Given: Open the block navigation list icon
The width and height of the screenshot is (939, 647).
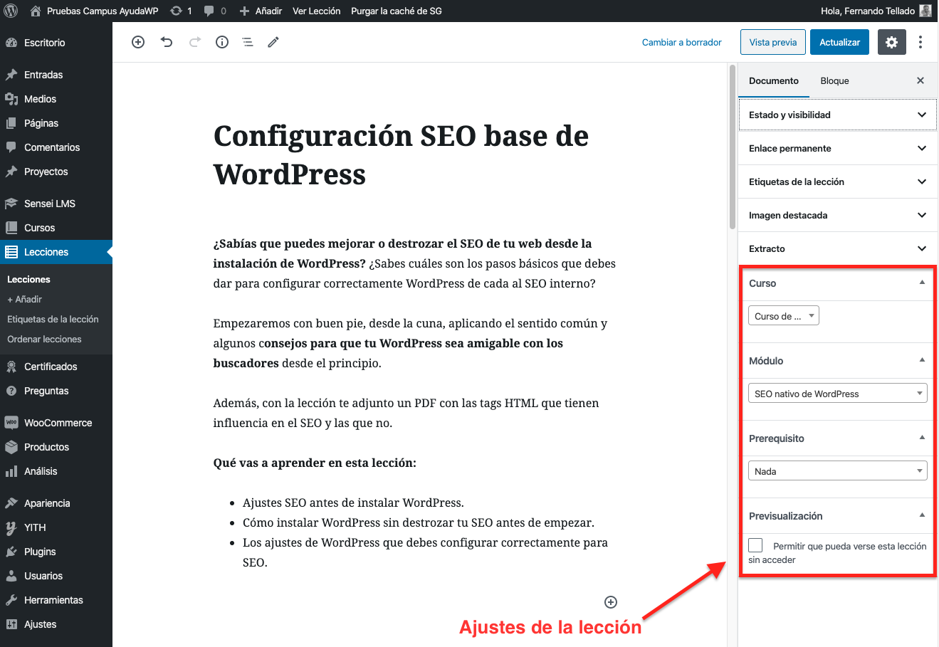Looking at the screenshot, I should [x=248, y=42].
